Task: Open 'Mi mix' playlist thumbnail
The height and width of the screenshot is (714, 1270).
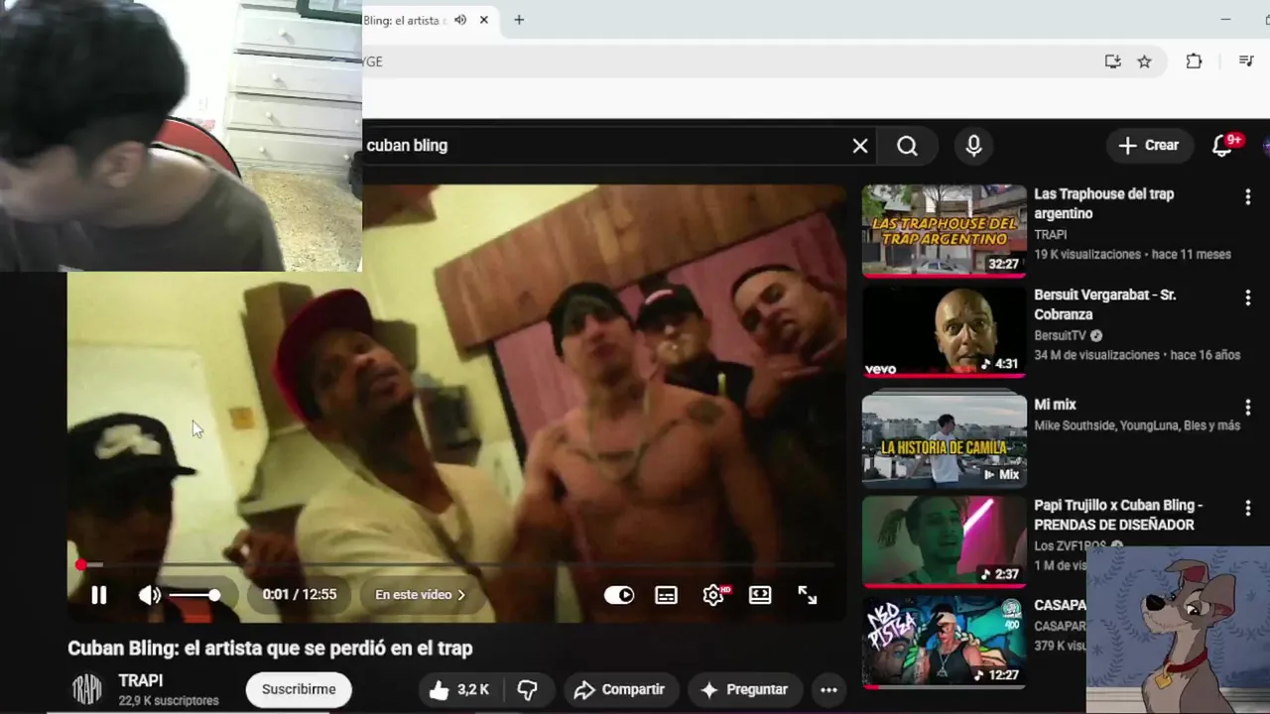Action: coord(944,439)
